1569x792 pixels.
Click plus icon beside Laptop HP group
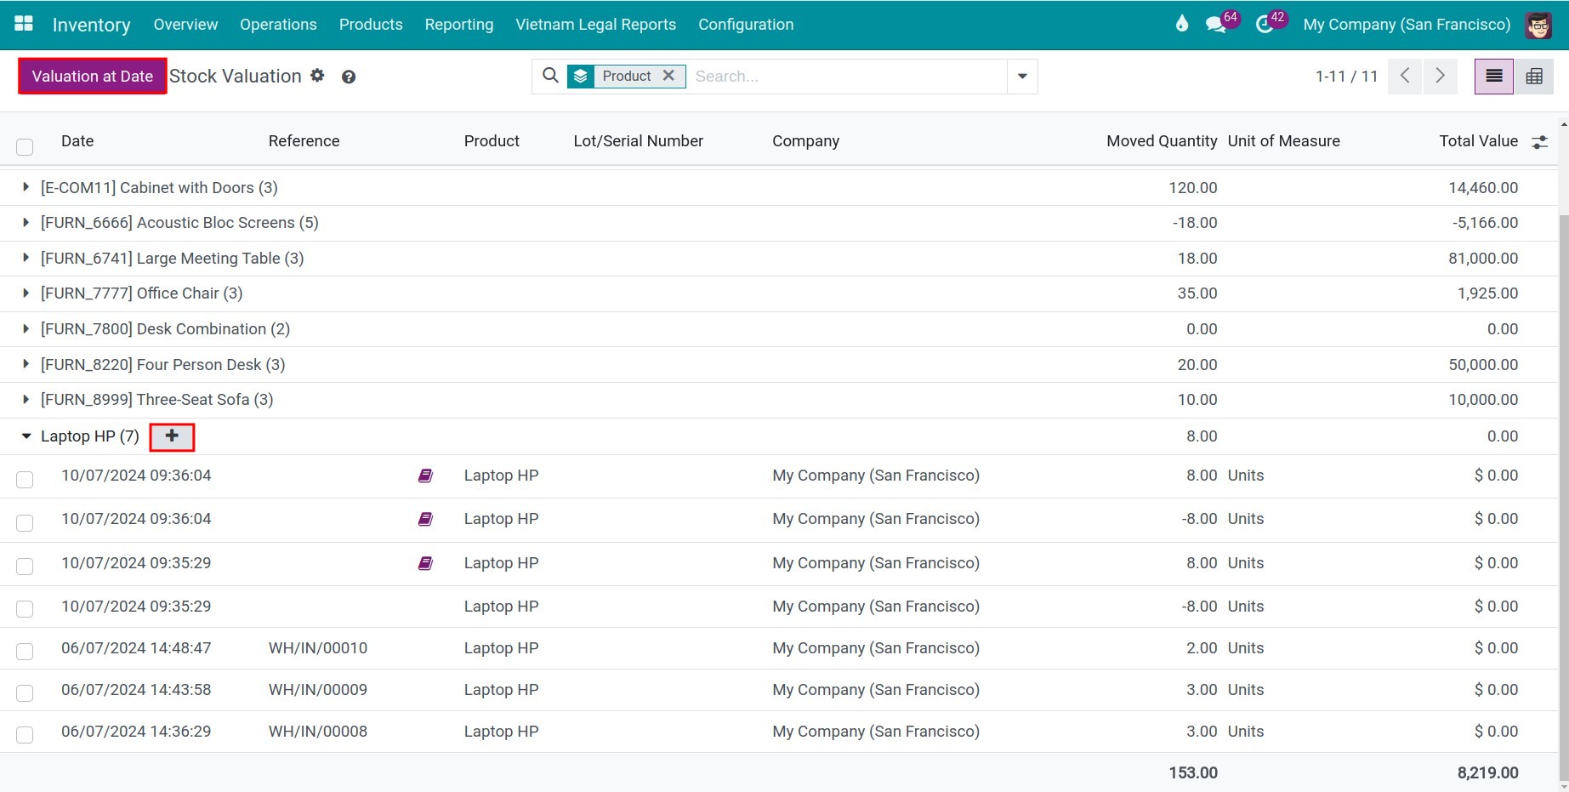click(x=172, y=436)
